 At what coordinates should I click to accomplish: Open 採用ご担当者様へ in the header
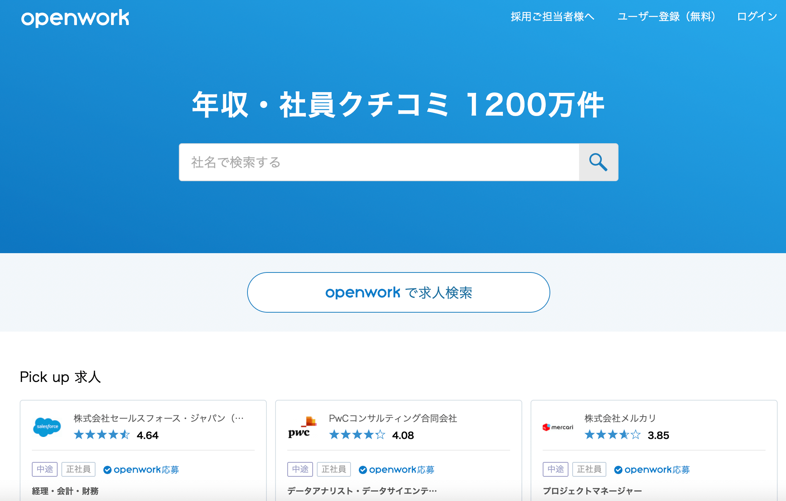[x=552, y=17]
